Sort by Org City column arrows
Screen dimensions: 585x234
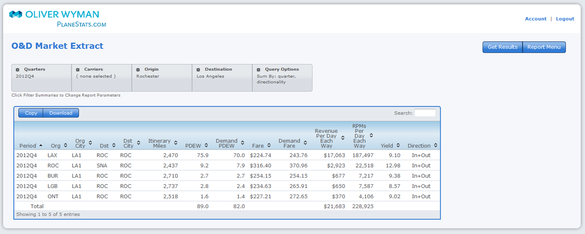(90, 143)
